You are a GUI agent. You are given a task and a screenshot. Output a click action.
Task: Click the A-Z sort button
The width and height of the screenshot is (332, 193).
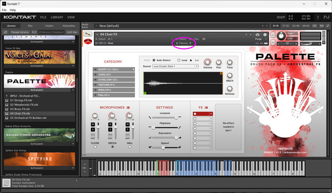pos(34,32)
